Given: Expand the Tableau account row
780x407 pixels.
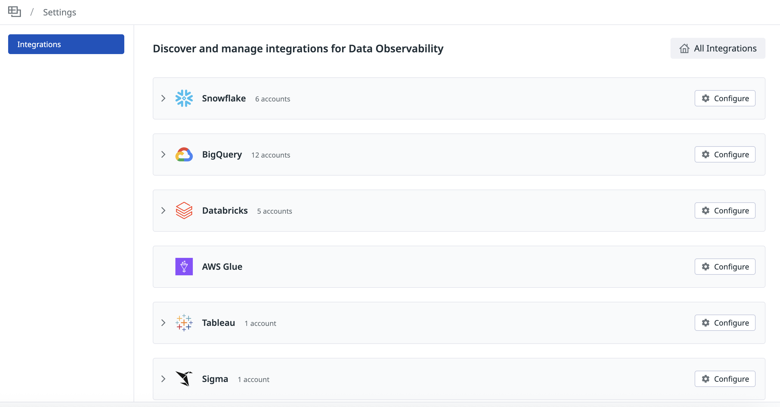Looking at the screenshot, I should pyautogui.click(x=163, y=323).
